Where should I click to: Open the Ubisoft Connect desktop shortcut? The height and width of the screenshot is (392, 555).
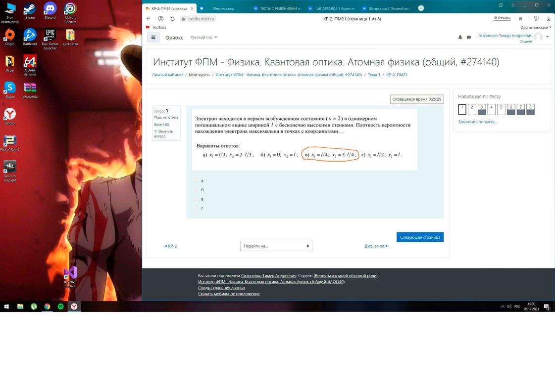coord(70,13)
